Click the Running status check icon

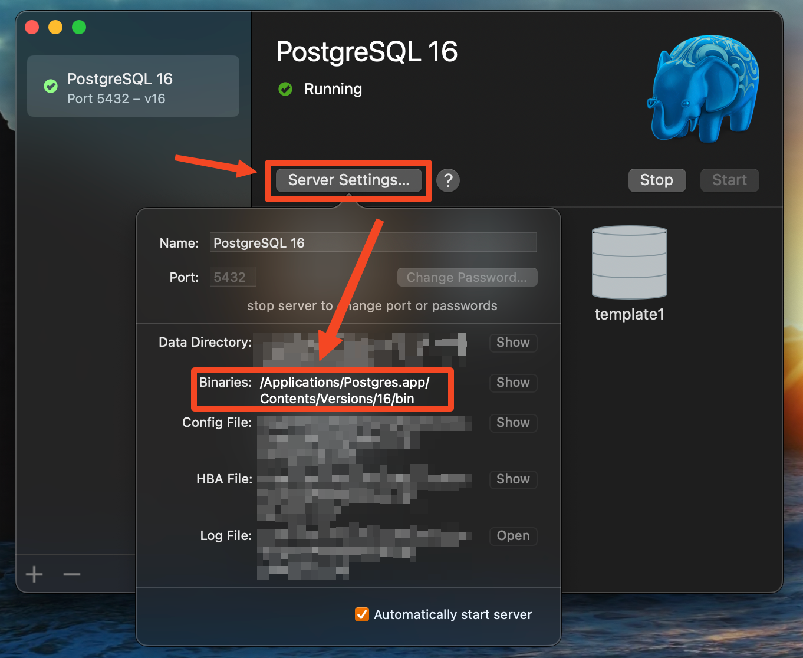[x=285, y=89]
